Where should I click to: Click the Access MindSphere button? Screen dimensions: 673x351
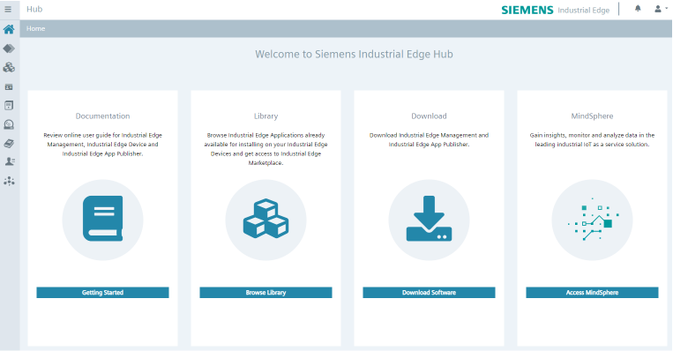(592, 293)
